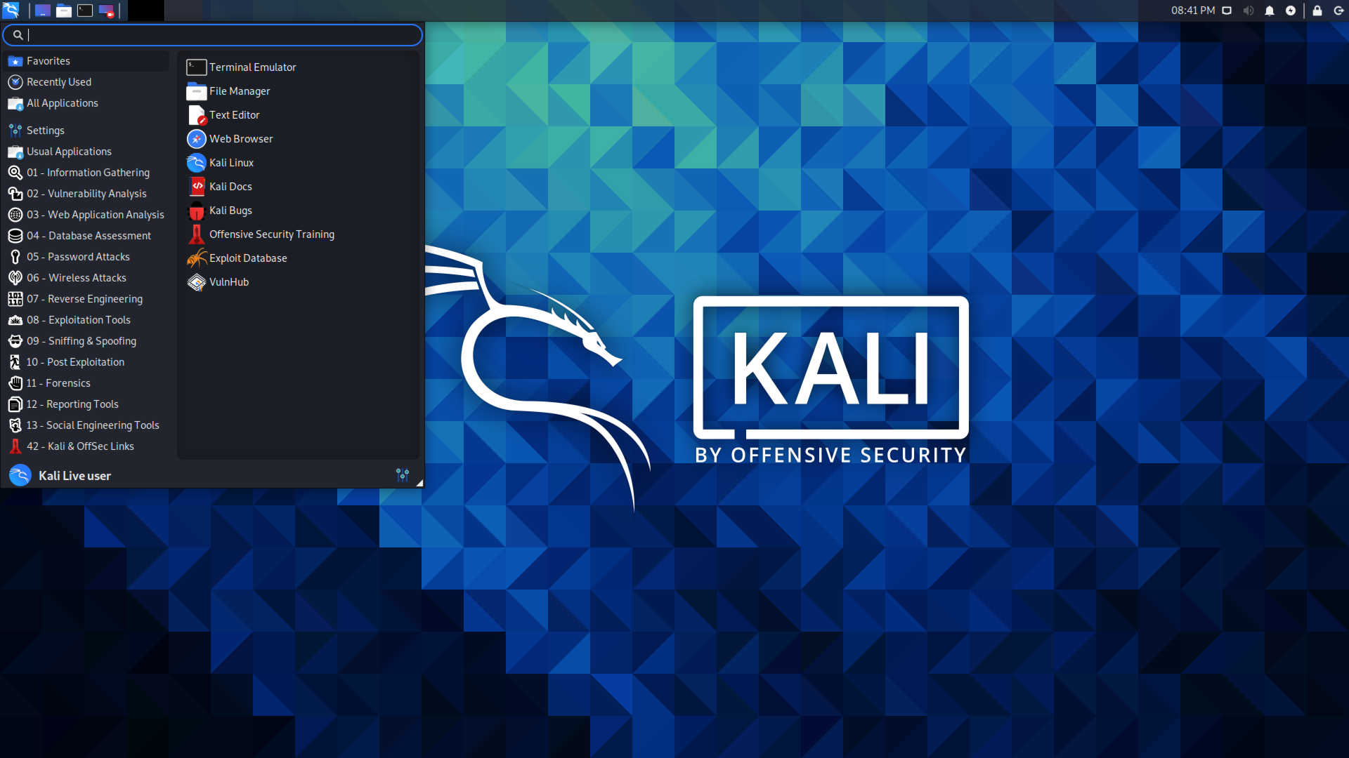
Task: Open Text Editor from favorites
Action: coord(235,114)
